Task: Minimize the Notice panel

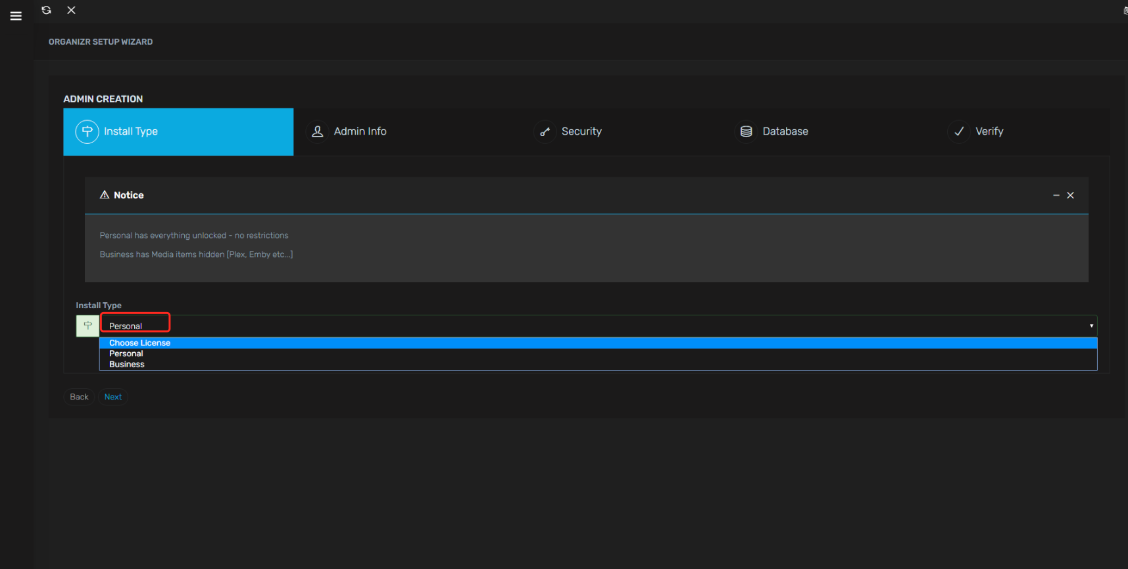Action: pyautogui.click(x=1056, y=195)
